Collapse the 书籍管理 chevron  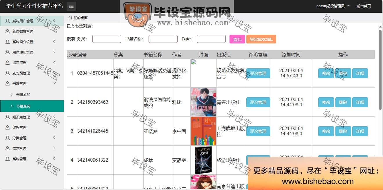[x=54, y=83]
